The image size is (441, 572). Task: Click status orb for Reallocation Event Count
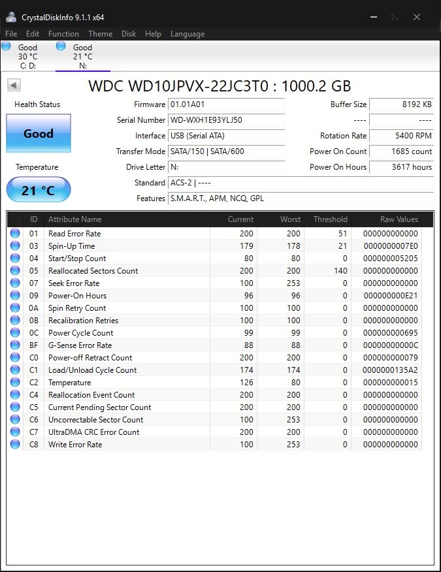[15, 394]
